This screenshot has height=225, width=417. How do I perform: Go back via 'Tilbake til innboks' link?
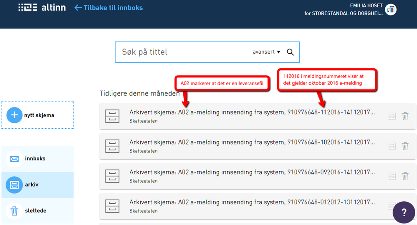[109, 7]
